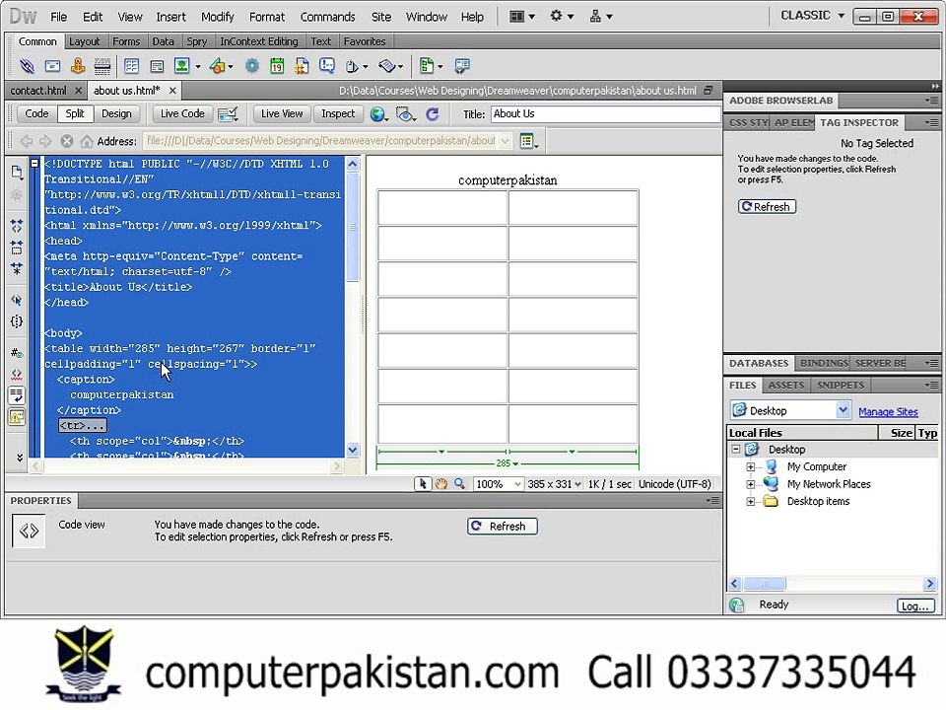
Task: Click the Comment insert icon
Action: [327, 66]
